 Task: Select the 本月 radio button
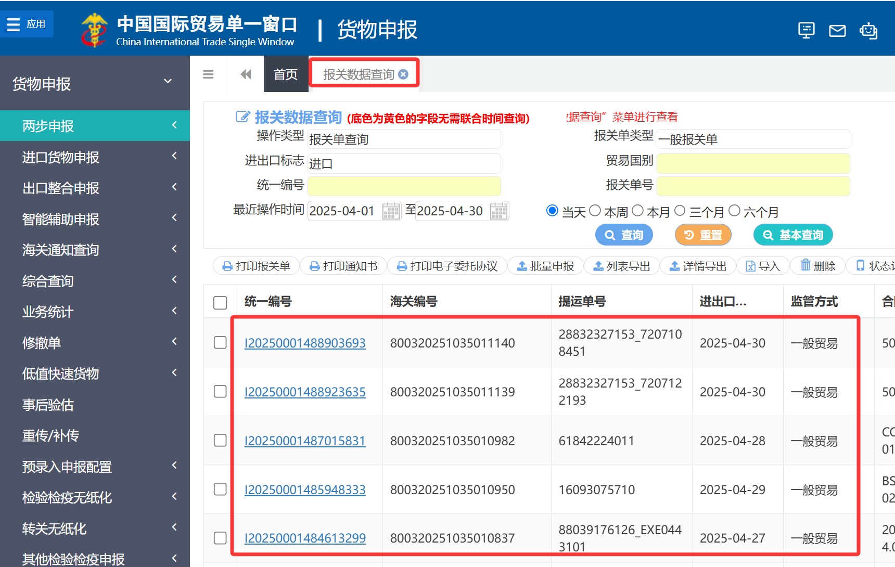point(637,211)
